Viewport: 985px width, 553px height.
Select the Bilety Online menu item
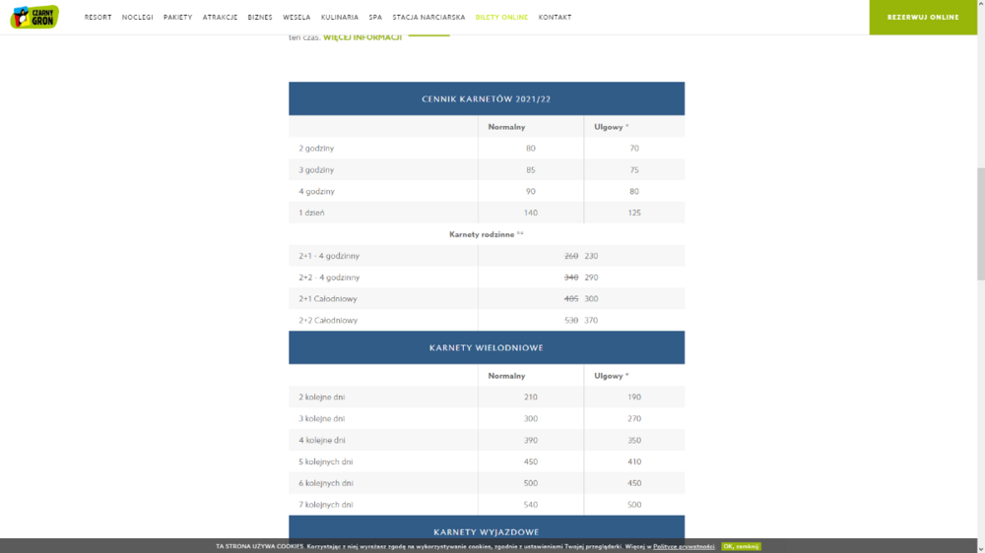click(x=501, y=18)
